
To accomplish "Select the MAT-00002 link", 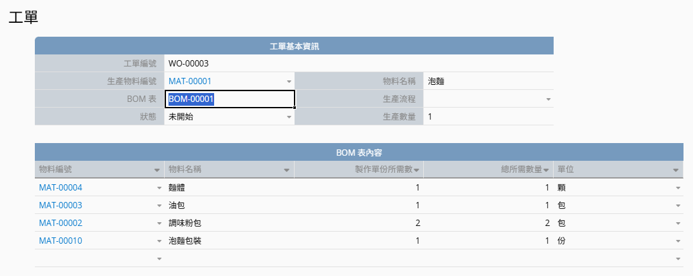I will (x=61, y=223).
